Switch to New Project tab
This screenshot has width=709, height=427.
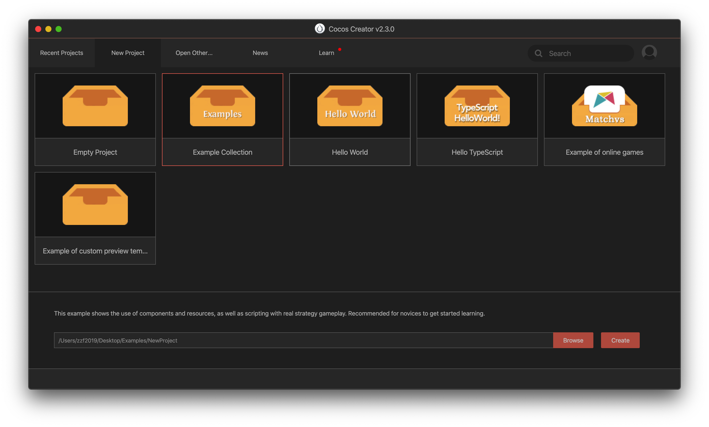tap(128, 53)
